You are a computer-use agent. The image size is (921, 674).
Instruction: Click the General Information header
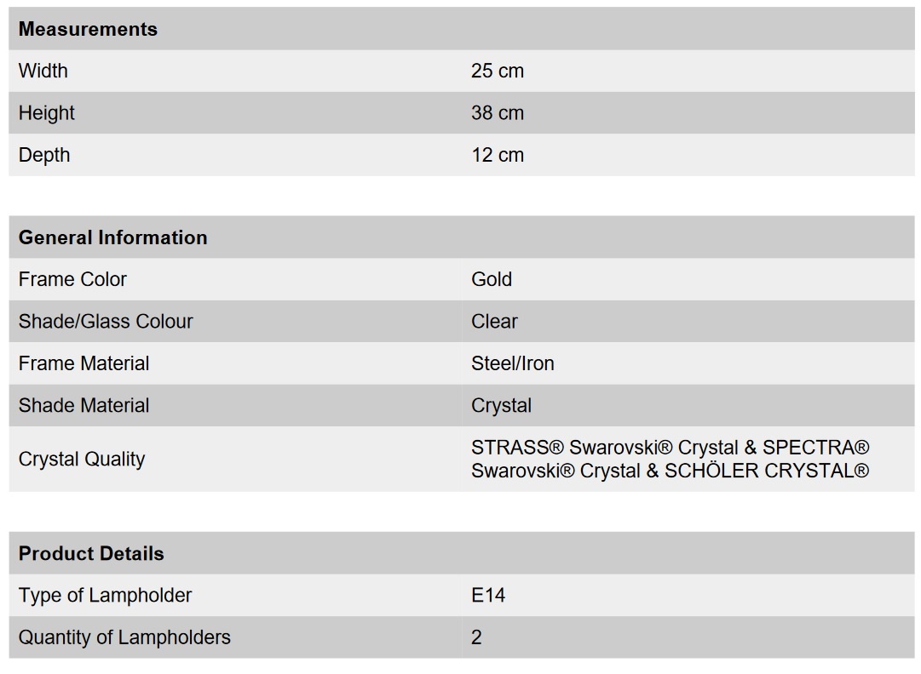(x=112, y=237)
